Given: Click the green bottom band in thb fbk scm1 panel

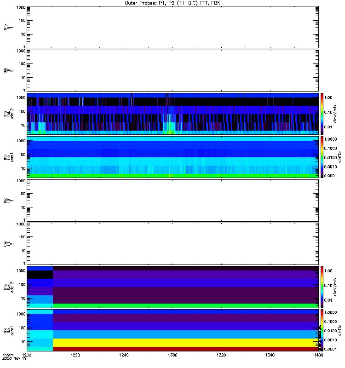Looking at the screenshot, I should pos(172,176).
